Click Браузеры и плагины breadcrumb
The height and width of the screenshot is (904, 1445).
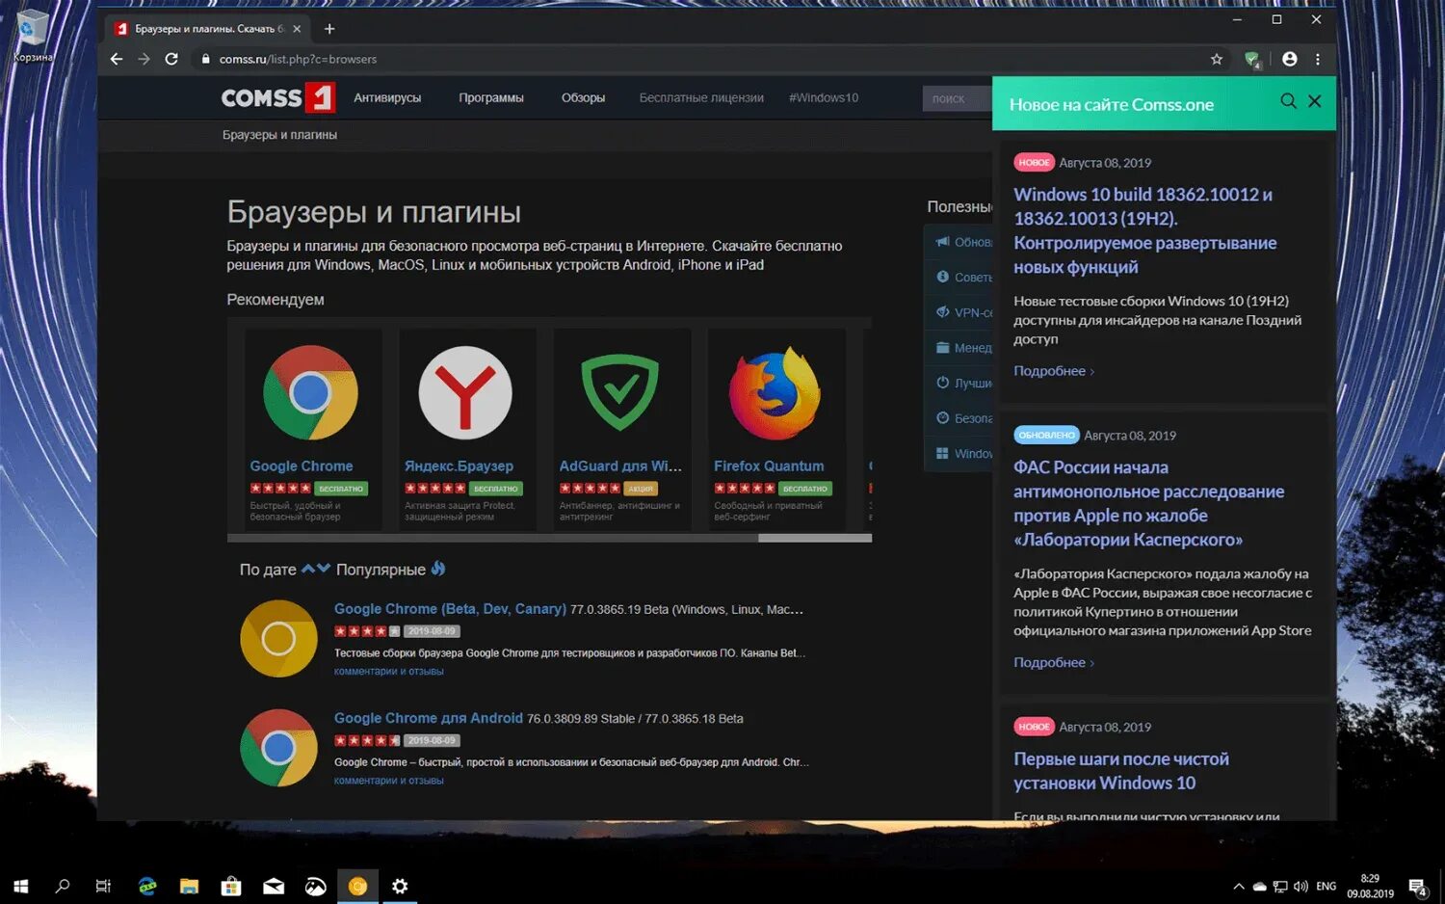[279, 135]
